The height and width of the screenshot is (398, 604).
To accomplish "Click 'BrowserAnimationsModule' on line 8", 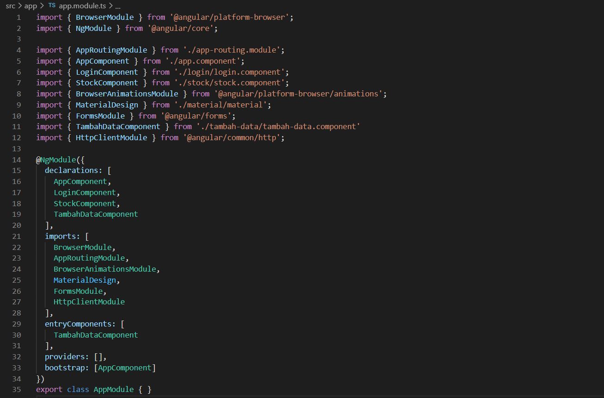I will point(127,94).
